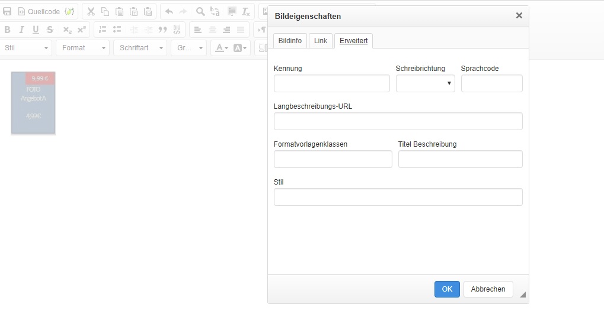604x333 pixels.
Task: Toggle Strikethrough formatting
Action: point(50,30)
